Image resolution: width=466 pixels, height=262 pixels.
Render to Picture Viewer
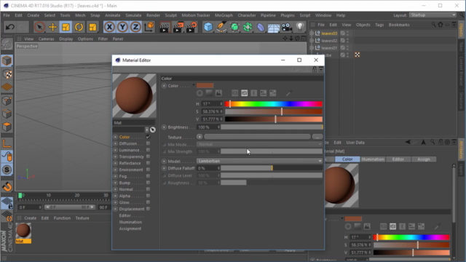click(178, 27)
